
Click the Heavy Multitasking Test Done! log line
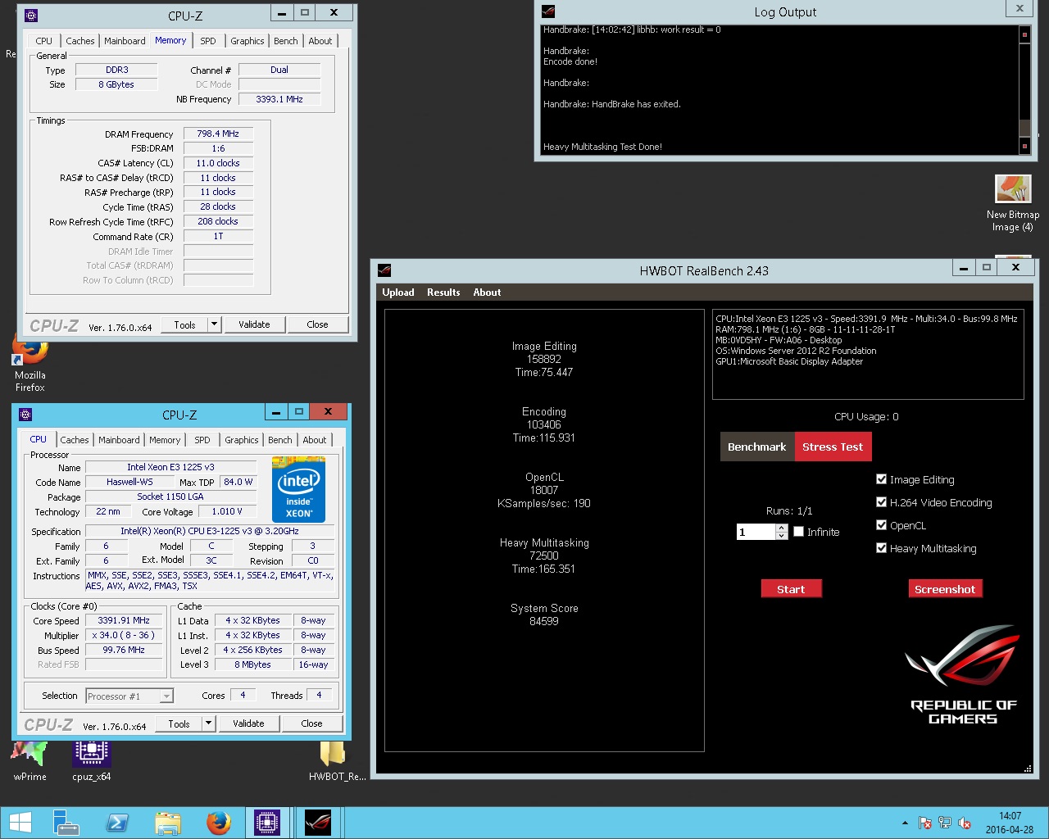(x=602, y=147)
